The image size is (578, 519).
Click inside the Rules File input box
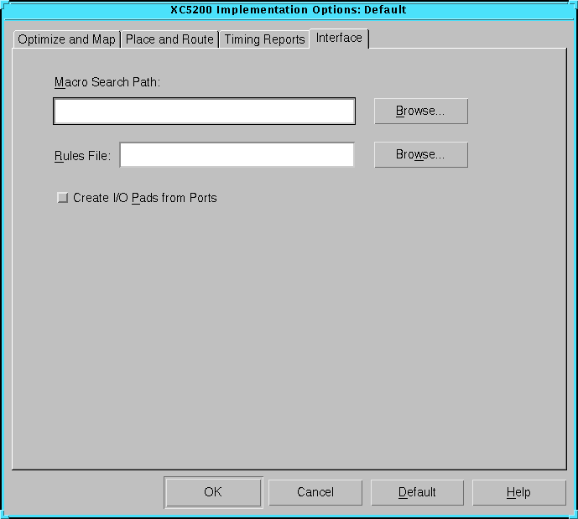(237, 155)
